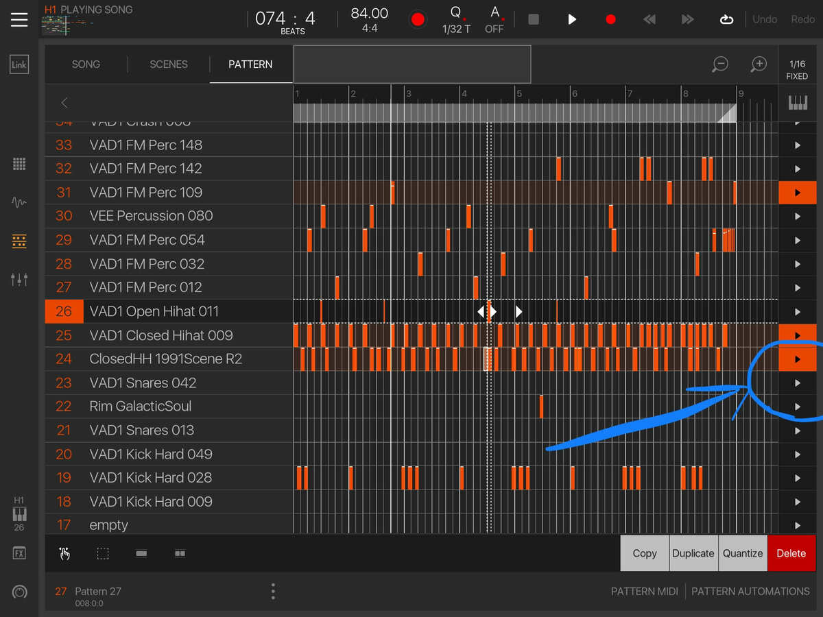The height and width of the screenshot is (617, 823).
Task: Preview pad 23 VAD1 Snares 042
Action: pyautogui.click(x=797, y=383)
